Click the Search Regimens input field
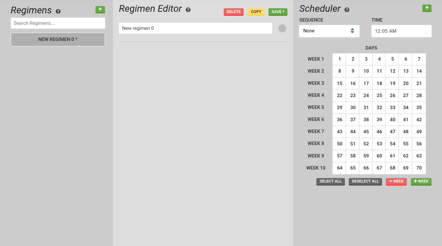Image resolution: width=442 pixels, height=246 pixels. point(58,23)
